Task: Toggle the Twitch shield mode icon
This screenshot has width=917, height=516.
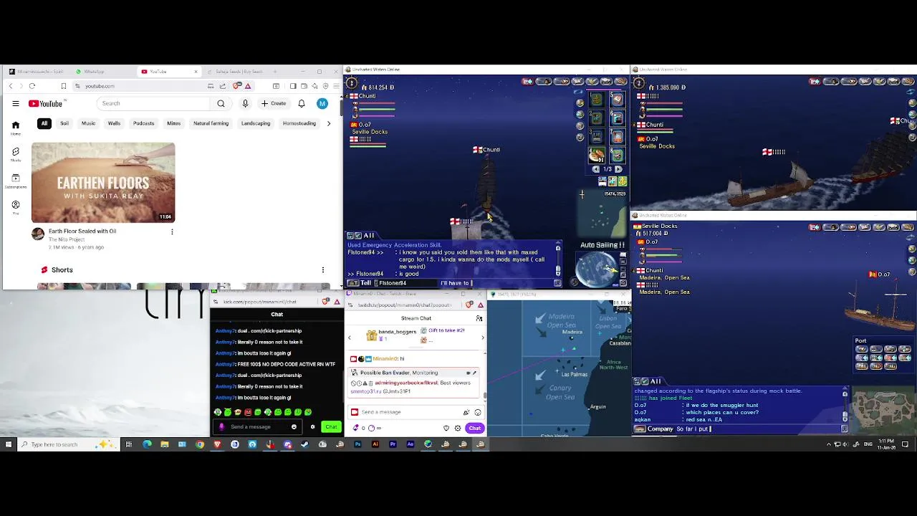Action: pos(446,428)
